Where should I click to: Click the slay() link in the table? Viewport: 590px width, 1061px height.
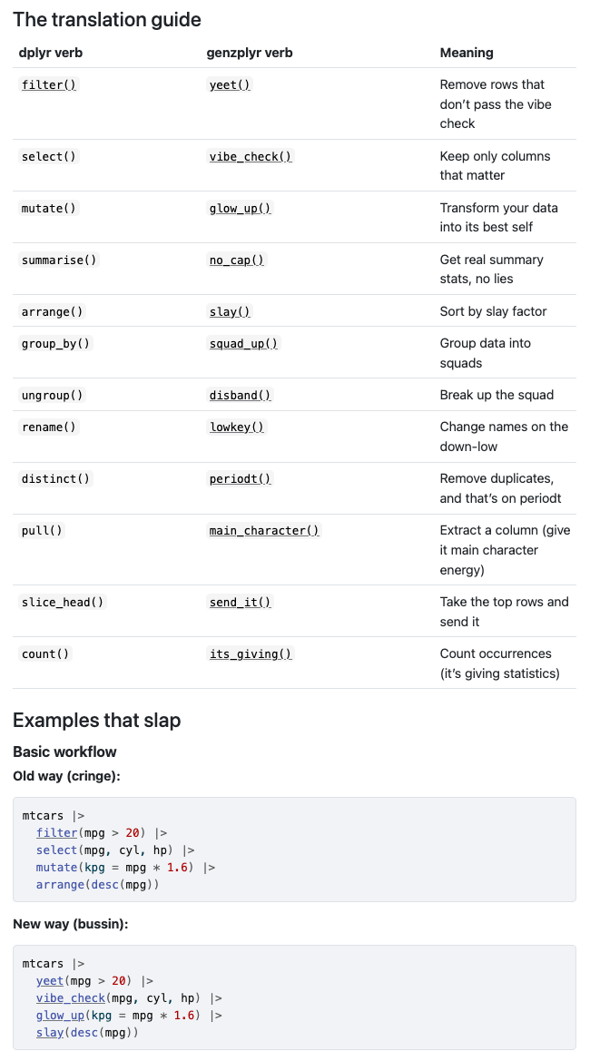[230, 311]
